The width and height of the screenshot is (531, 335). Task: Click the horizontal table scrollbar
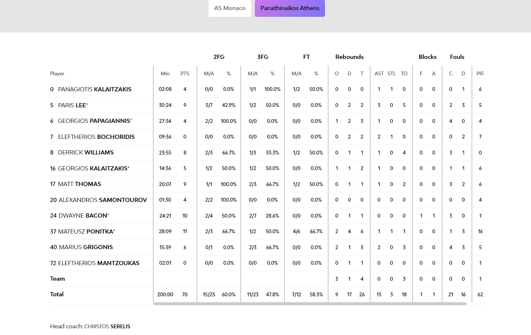310,303
